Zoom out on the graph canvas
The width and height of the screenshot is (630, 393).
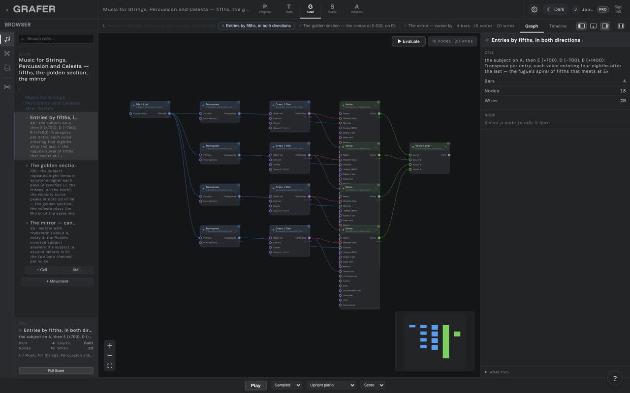110,356
